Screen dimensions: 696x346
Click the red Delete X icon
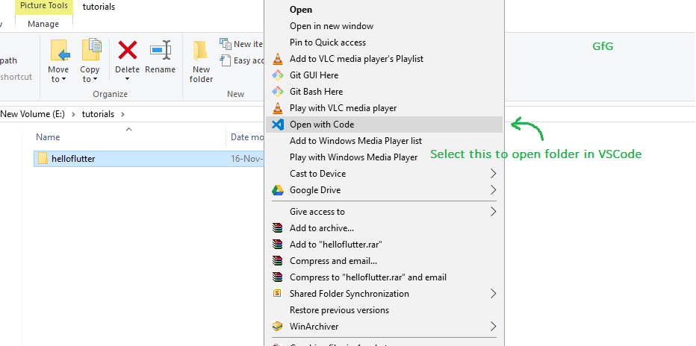(128, 50)
